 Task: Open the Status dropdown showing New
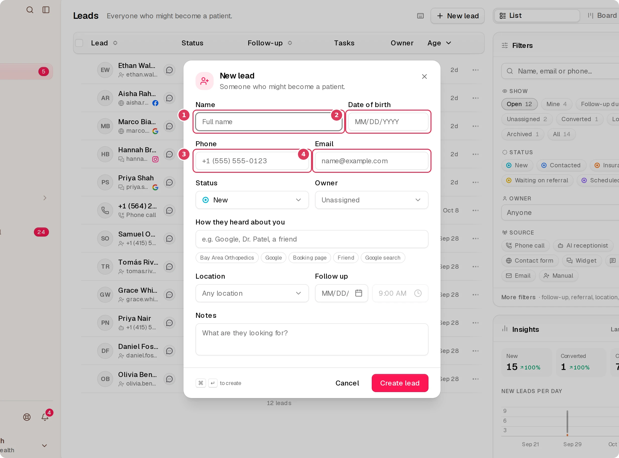click(252, 200)
